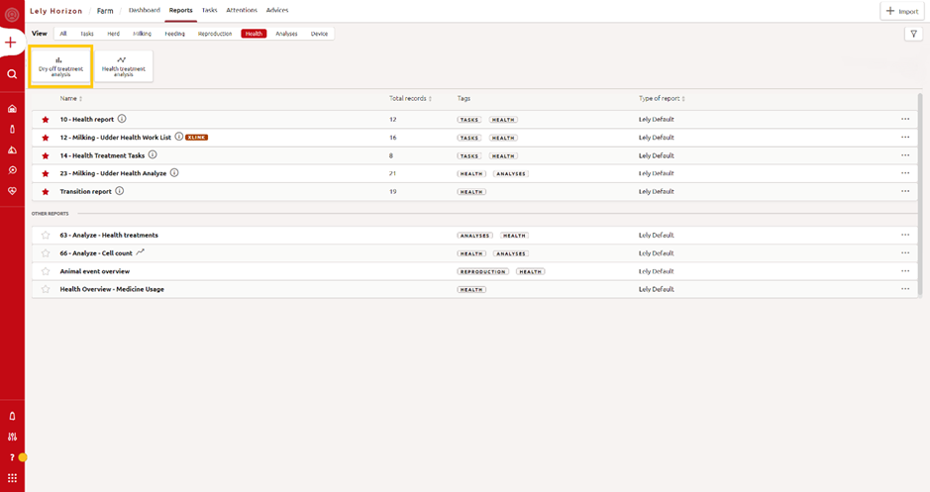Click the red plus add icon

[x=10, y=43]
